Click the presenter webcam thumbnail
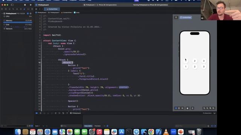 tap(221, 10)
